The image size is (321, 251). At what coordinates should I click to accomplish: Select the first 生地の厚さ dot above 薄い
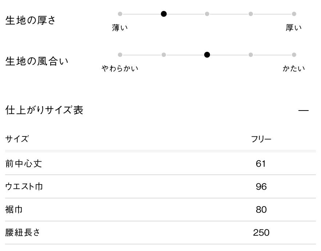click(x=120, y=14)
